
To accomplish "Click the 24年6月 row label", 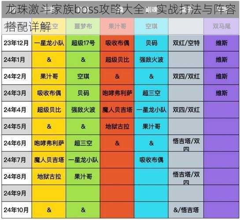I will coord(15,143).
